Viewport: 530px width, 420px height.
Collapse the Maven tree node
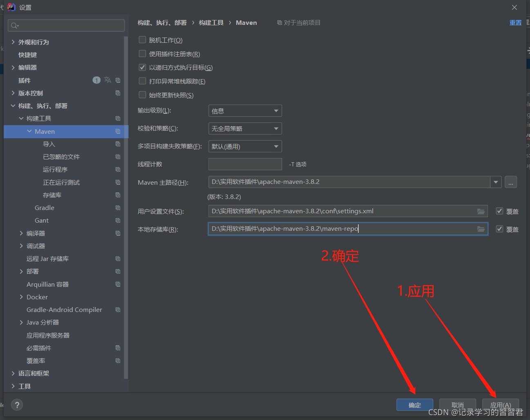(x=29, y=131)
